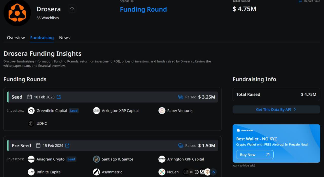Click the Best Wallet logo in the ad

pyautogui.click(x=245, y=131)
